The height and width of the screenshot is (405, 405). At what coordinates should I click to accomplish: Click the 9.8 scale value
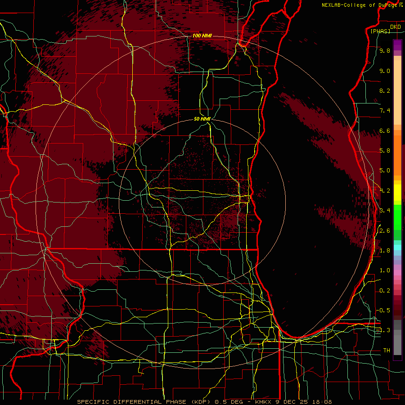point(385,50)
